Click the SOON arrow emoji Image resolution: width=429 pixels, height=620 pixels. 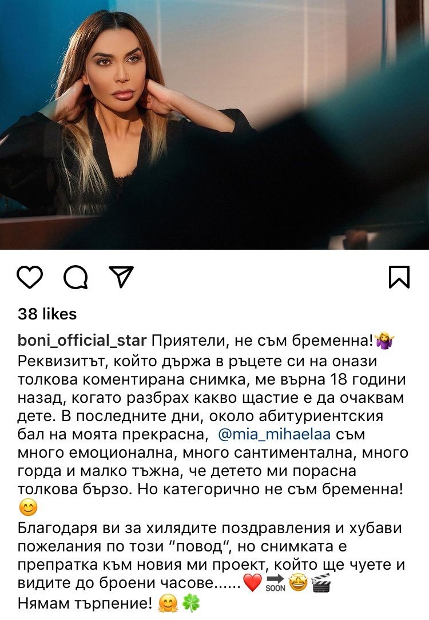(276, 582)
